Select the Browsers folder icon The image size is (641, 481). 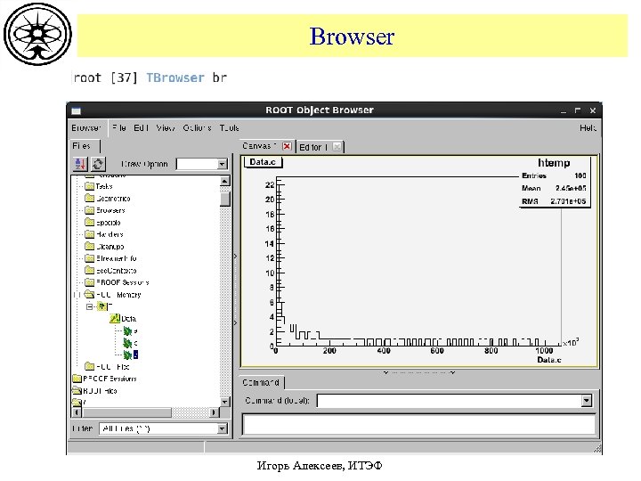[x=89, y=210]
